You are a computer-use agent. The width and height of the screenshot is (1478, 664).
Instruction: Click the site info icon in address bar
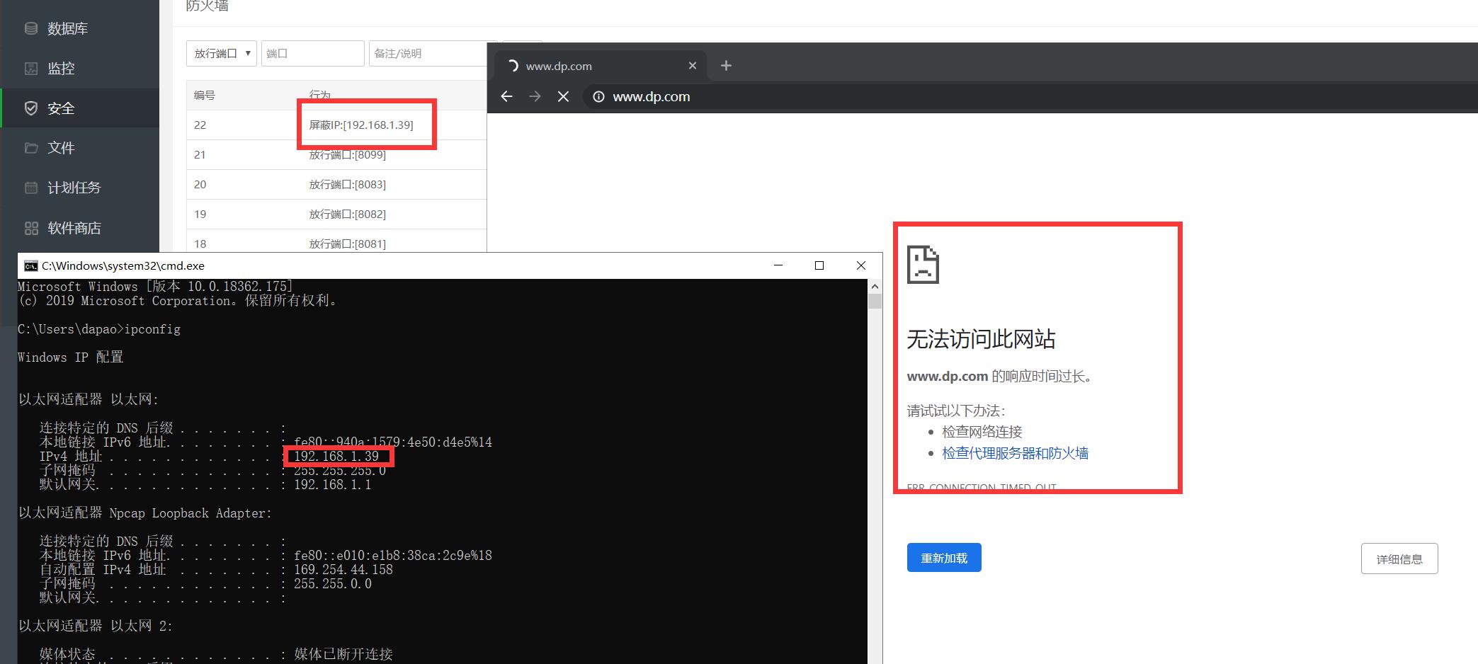[599, 97]
